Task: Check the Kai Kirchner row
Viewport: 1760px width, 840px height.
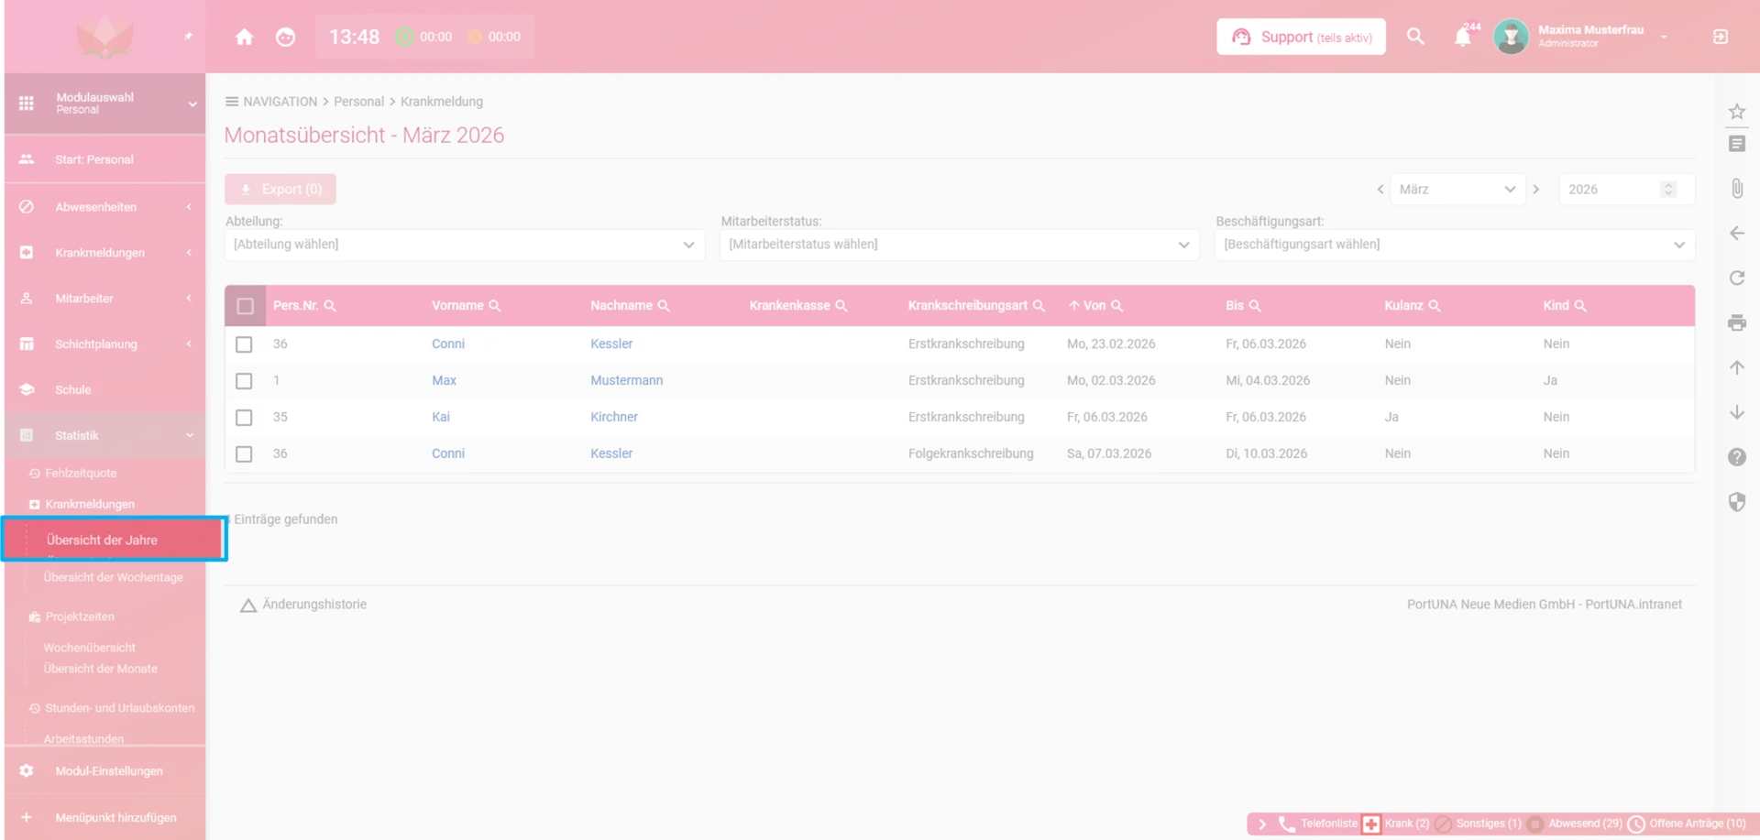Action: [244, 418]
